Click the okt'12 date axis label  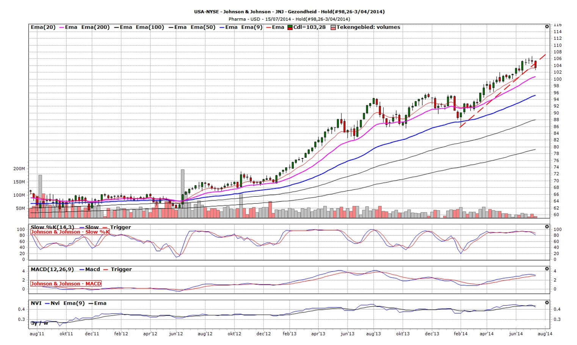(234, 334)
